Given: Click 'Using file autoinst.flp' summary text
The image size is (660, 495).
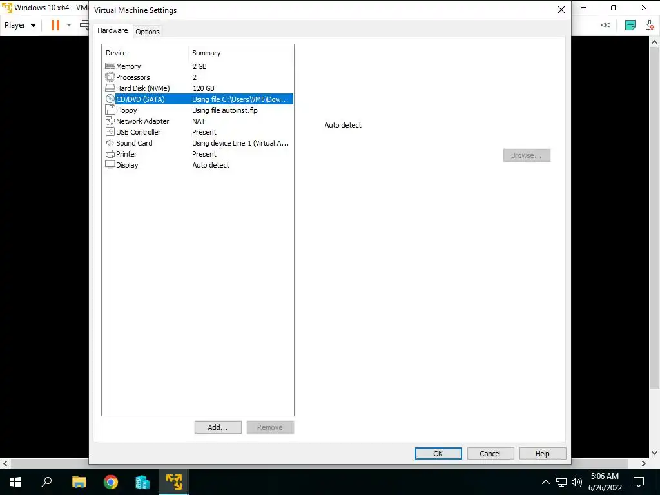Looking at the screenshot, I should coord(225,110).
